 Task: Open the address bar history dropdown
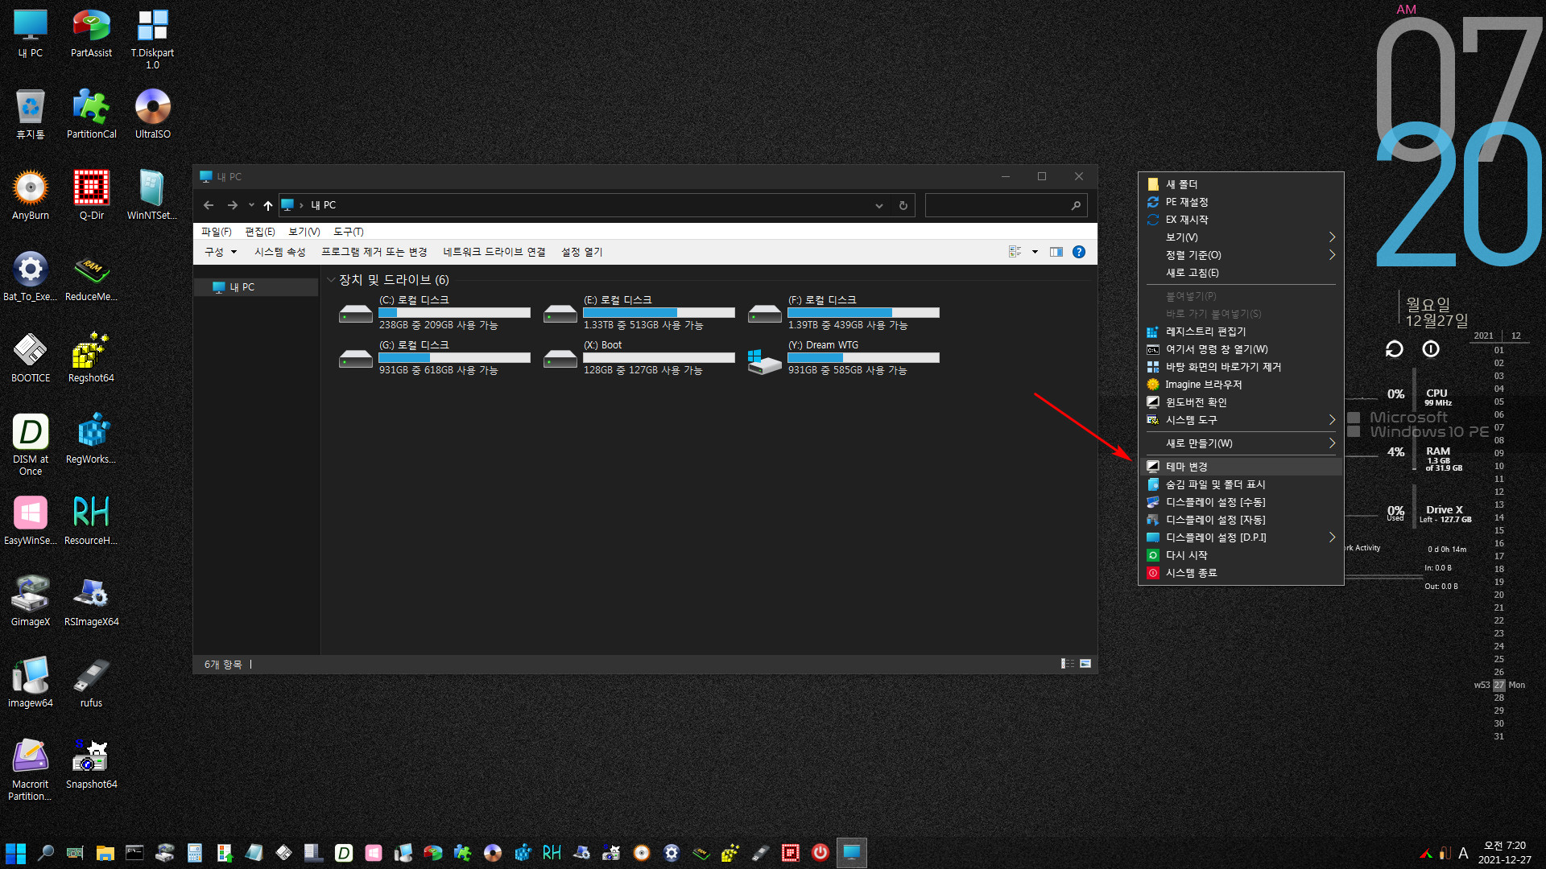coord(879,205)
